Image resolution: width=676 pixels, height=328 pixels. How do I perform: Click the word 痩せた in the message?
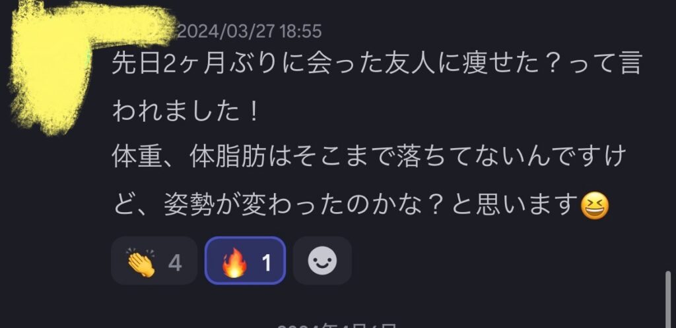[x=502, y=64]
